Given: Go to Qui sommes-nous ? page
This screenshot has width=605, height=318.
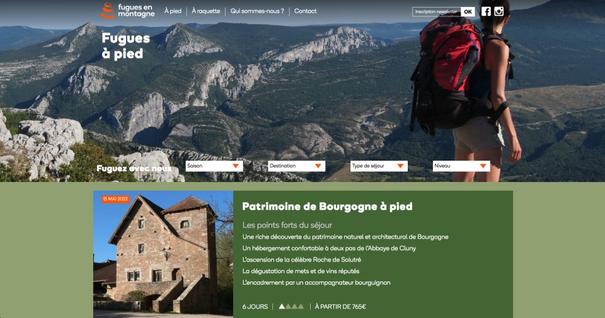Looking at the screenshot, I should coord(257,11).
